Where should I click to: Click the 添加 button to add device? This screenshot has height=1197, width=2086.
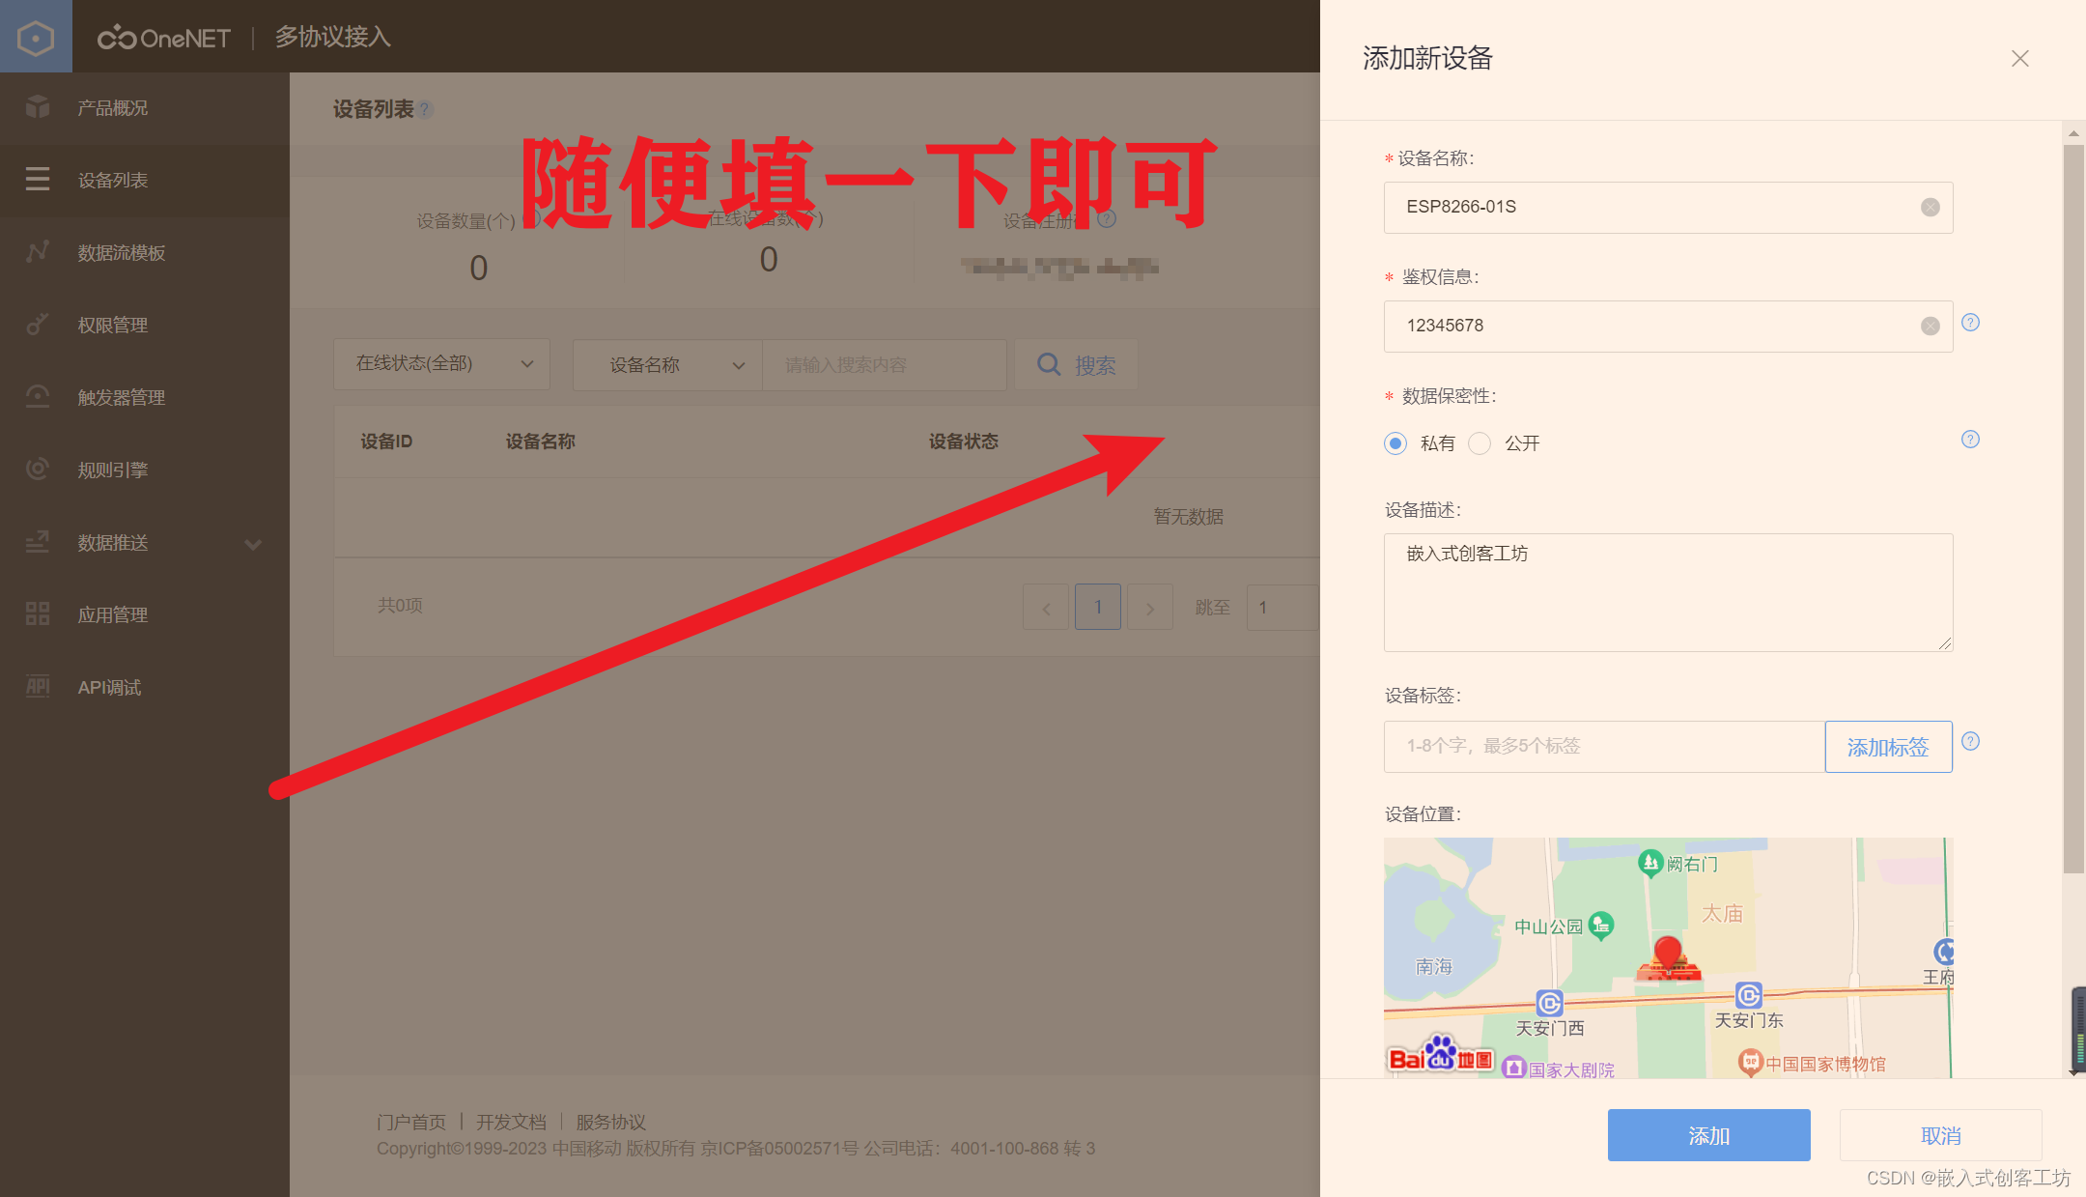[x=1708, y=1135]
